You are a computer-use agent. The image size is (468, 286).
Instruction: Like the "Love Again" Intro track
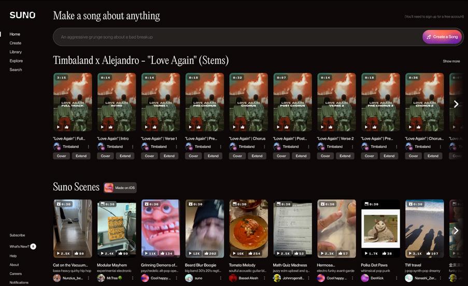pos(111,127)
